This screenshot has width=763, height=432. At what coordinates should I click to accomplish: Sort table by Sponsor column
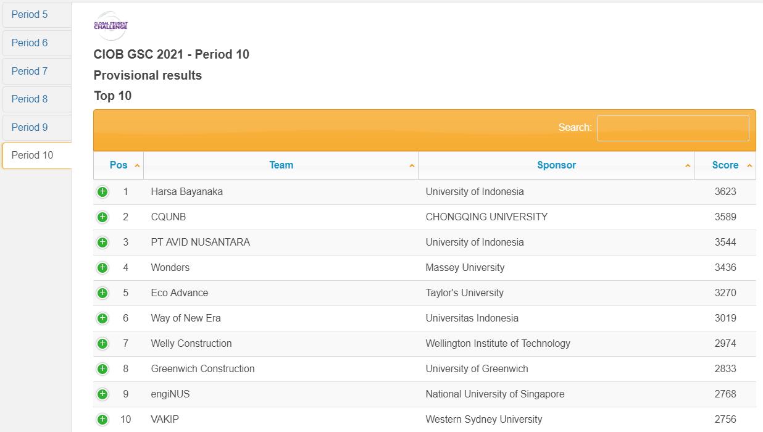click(556, 165)
